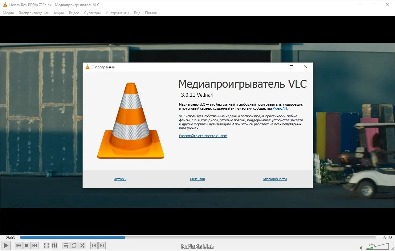Screen dimensions: 395x251
Task: Open the Благодарности link
Action: click(275, 179)
